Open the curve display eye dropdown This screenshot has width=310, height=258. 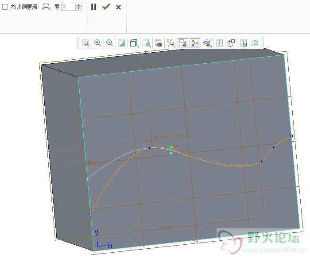pos(207,43)
